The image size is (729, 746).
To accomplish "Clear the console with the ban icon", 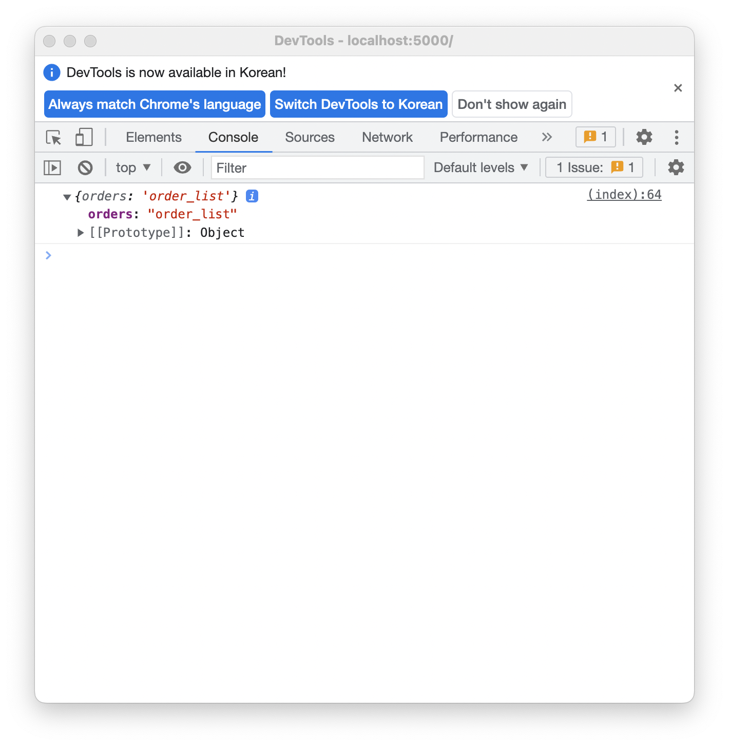I will tap(85, 167).
